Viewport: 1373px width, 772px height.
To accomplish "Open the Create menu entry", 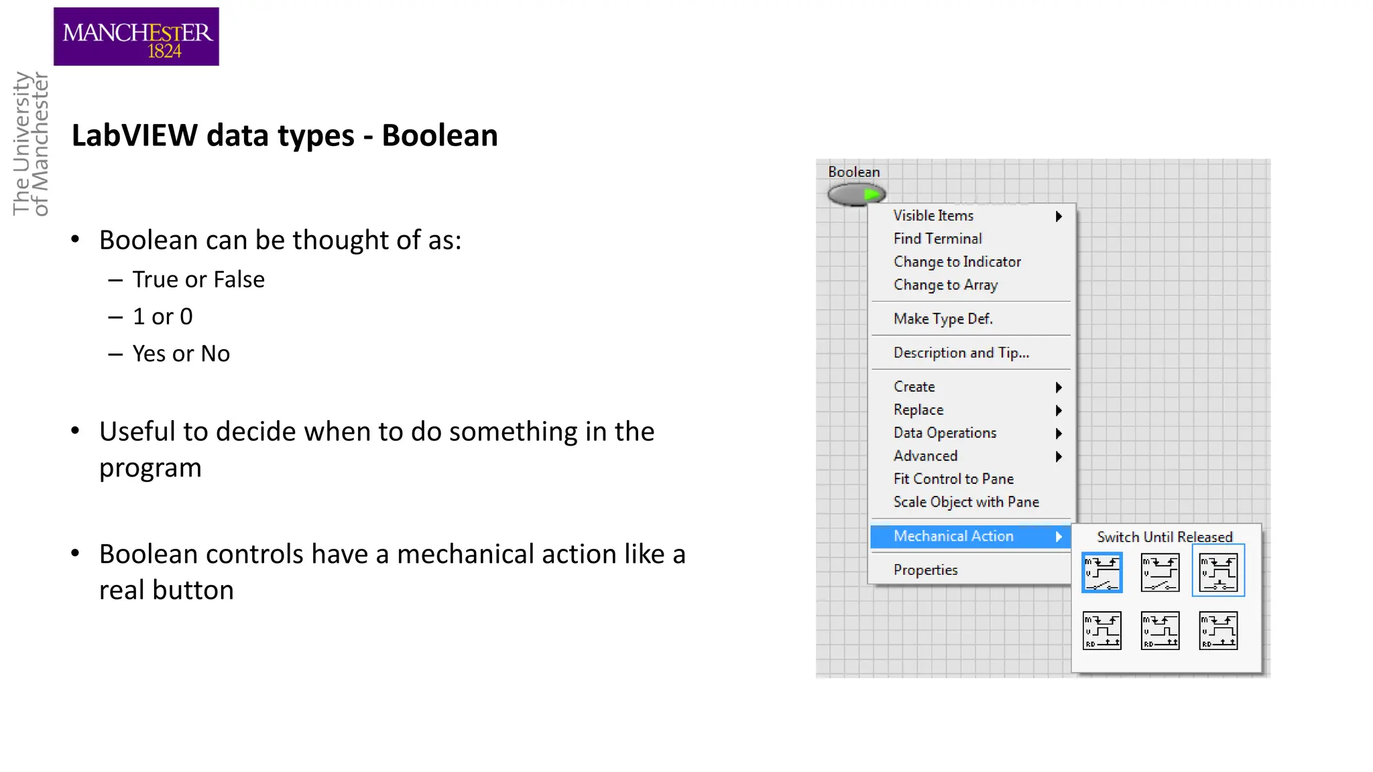I will pos(971,387).
